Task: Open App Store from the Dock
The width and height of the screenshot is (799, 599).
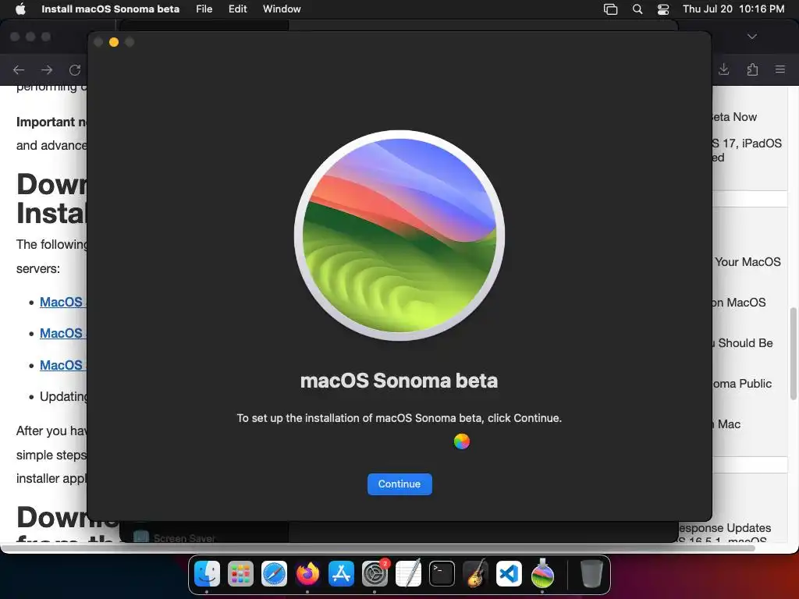Action: [342, 573]
